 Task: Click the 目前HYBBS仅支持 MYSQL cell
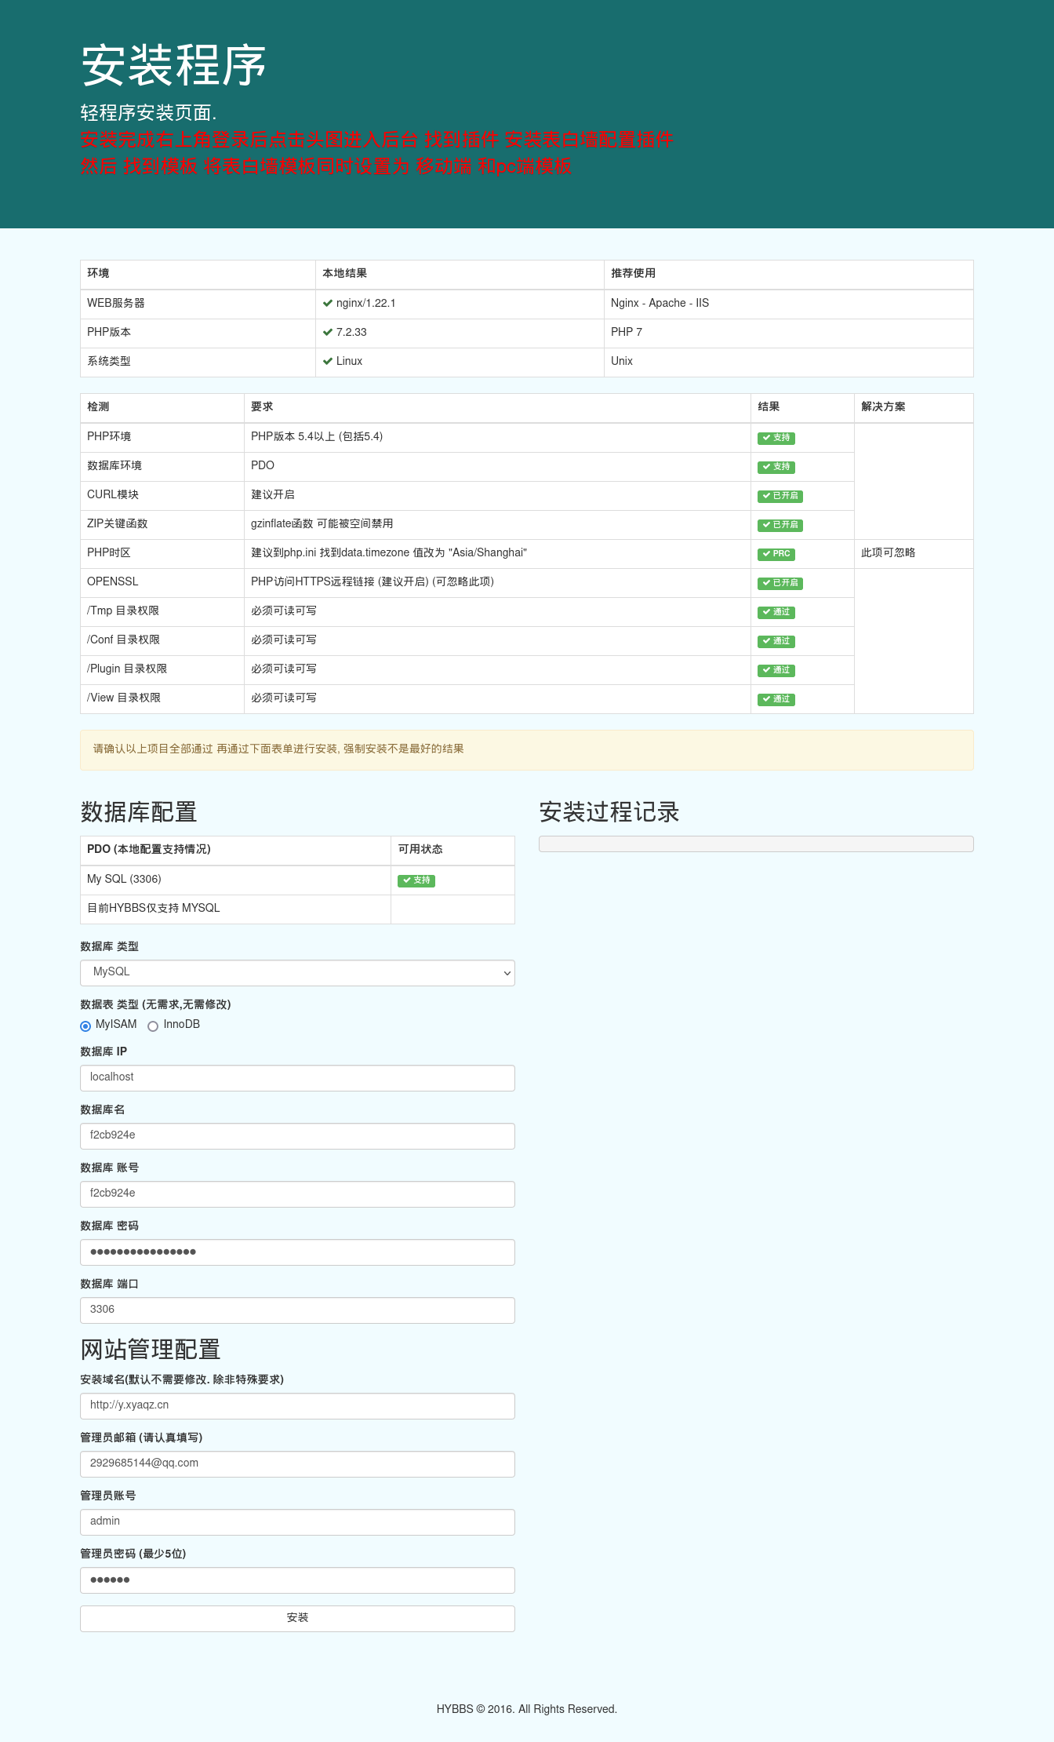(x=235, y=909)
